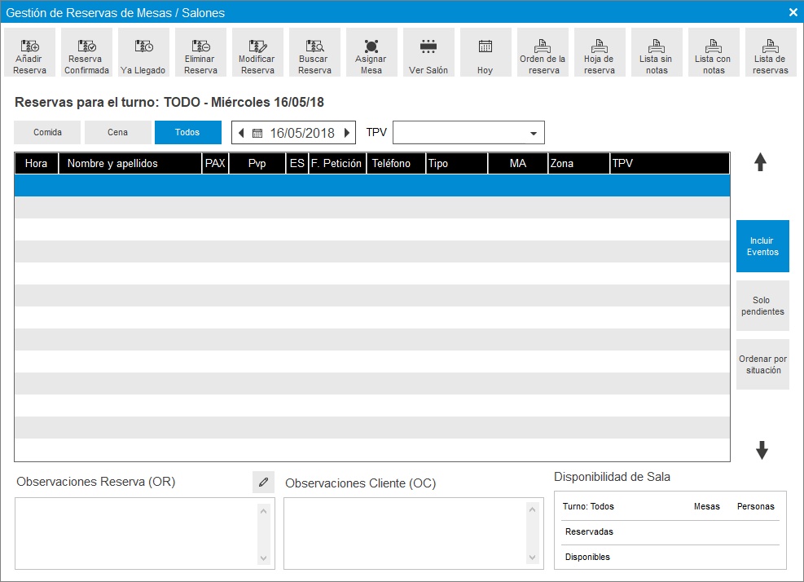This screenshot has height=582, width=804.
Task: Open Buscar Reserva search tool
Action: click(x=314, y=53)
